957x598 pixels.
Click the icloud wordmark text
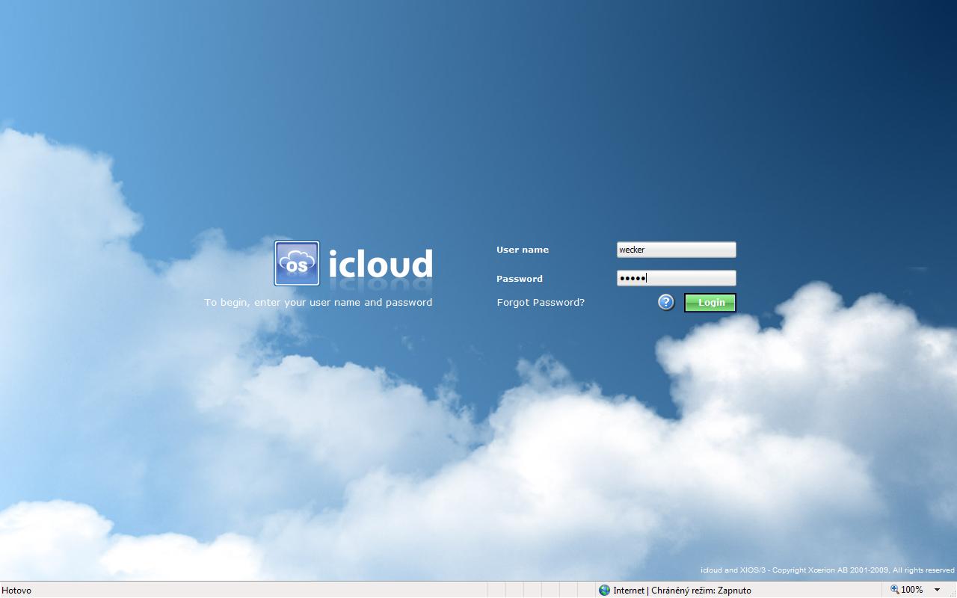(381, 263)
